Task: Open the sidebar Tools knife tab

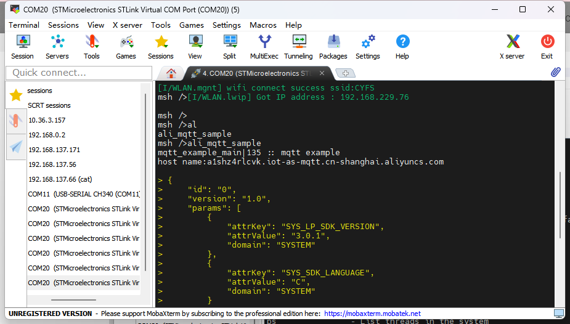Action: pyautogui.click(x=16, y=121)
